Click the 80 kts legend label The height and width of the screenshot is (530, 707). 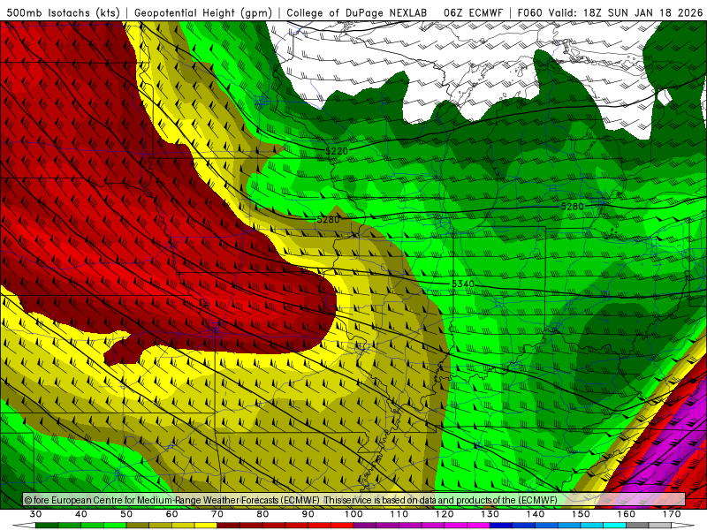tap(262, 514)
